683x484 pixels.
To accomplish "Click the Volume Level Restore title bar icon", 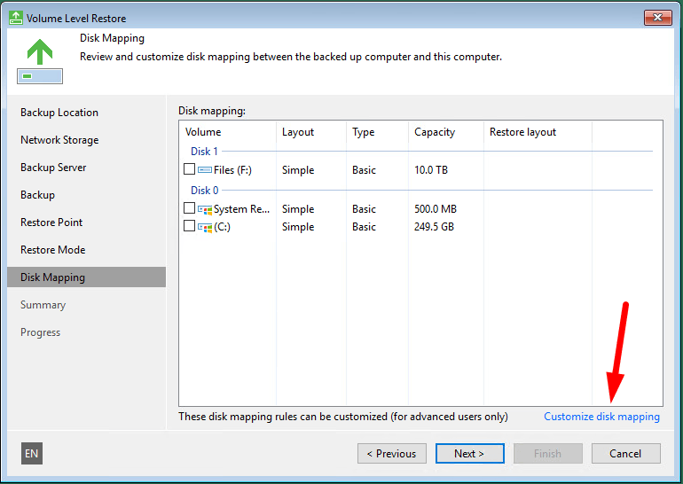I will point(16,18).
